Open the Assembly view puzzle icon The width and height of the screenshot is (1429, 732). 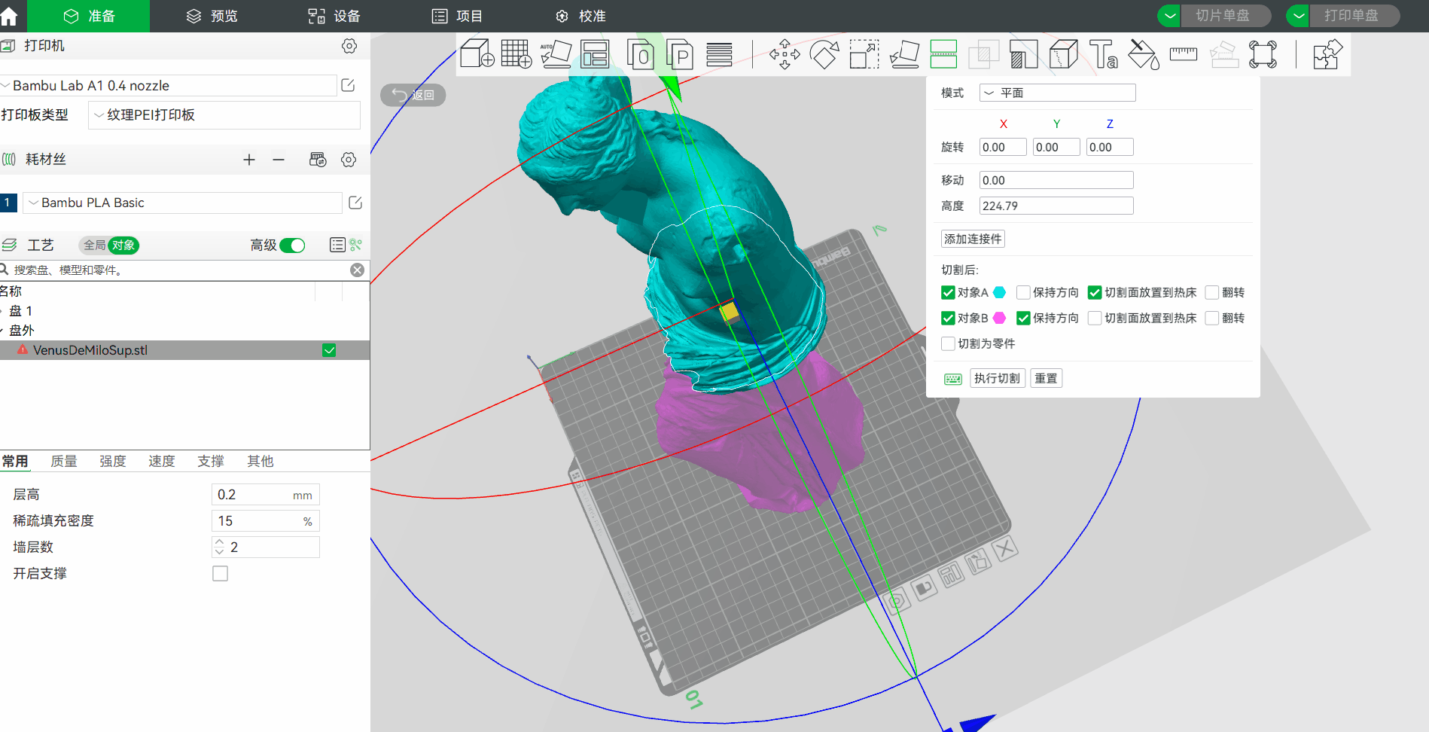tap(1327, 54)
